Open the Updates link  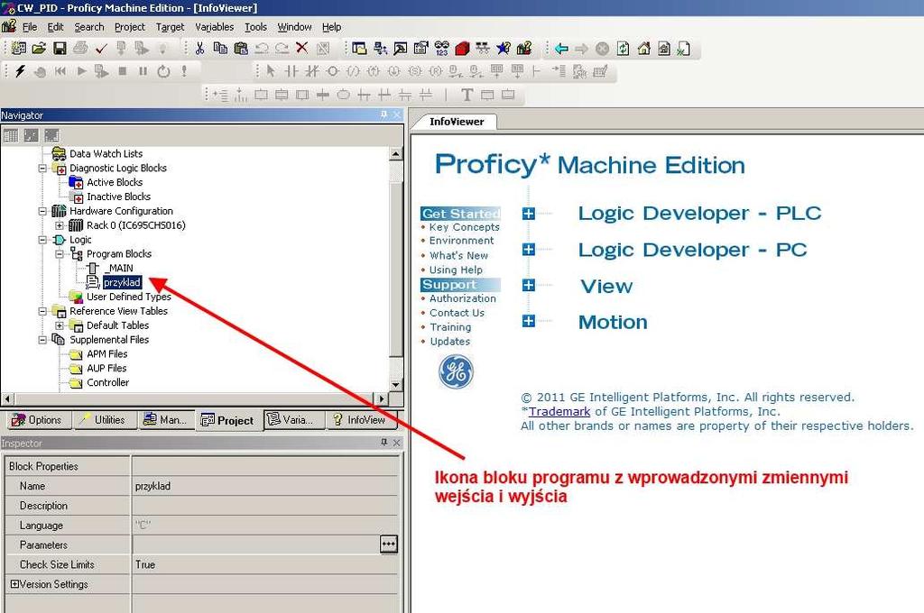(449, 342)
